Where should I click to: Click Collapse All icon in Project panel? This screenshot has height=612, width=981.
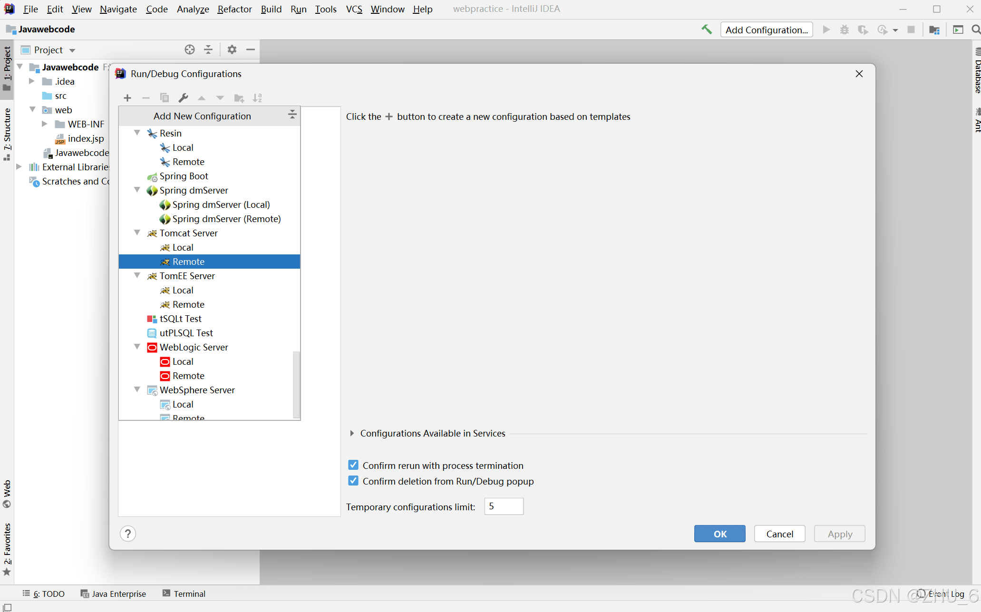208,49
